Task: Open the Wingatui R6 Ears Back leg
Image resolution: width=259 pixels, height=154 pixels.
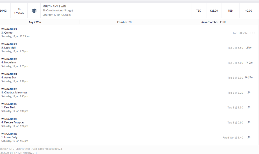Action: [10, 107]
